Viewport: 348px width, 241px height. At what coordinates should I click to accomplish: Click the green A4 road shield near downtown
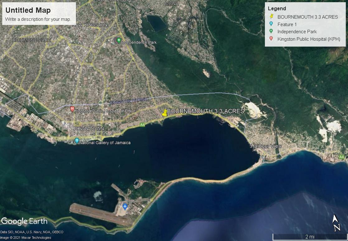[x=142, y=125]
